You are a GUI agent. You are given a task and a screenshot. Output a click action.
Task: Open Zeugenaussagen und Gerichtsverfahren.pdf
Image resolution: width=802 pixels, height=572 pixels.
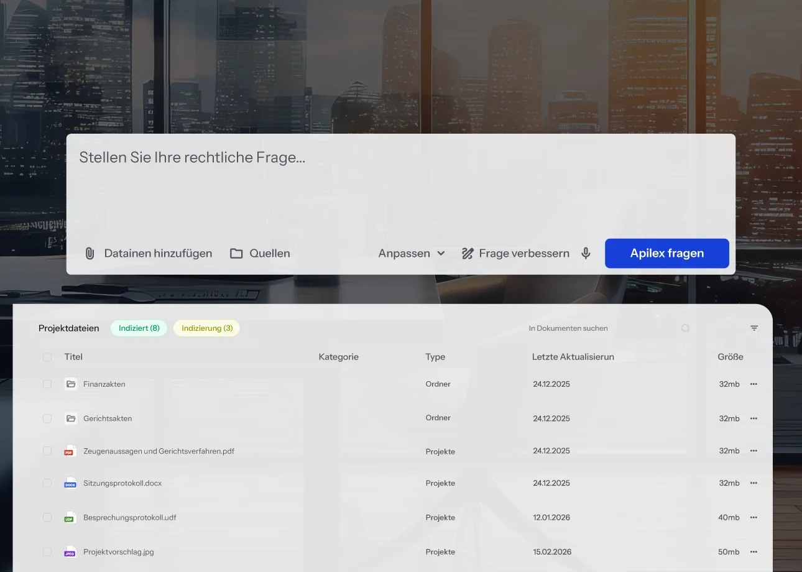click(x=159, y=451)
